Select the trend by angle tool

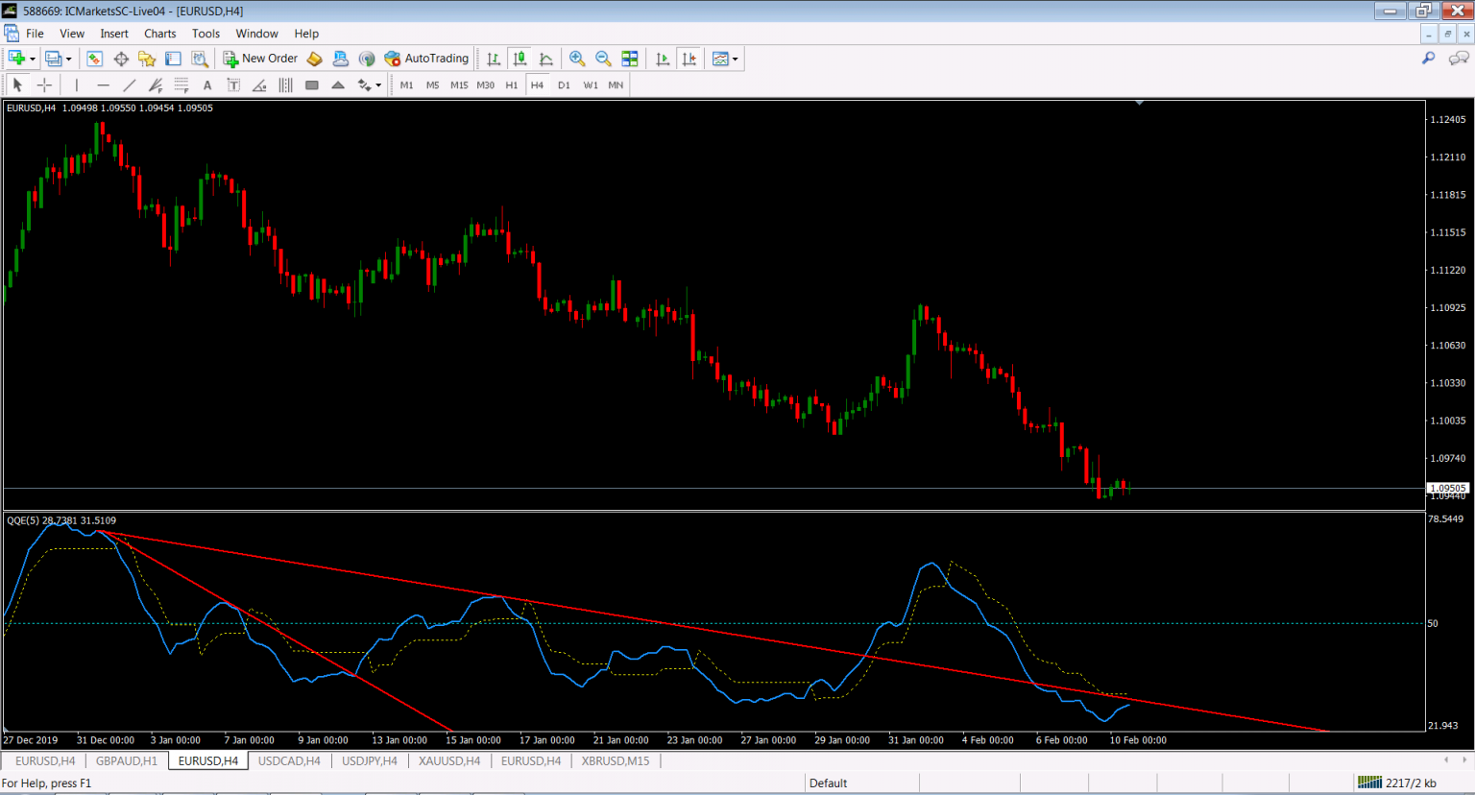[x=259, y=85]
